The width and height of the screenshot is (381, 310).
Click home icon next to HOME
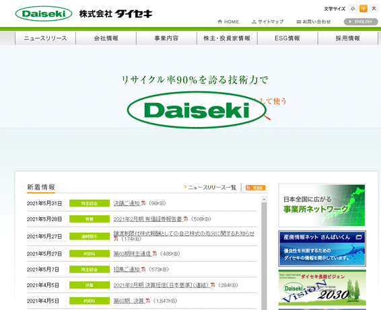[x=220, y=22]
